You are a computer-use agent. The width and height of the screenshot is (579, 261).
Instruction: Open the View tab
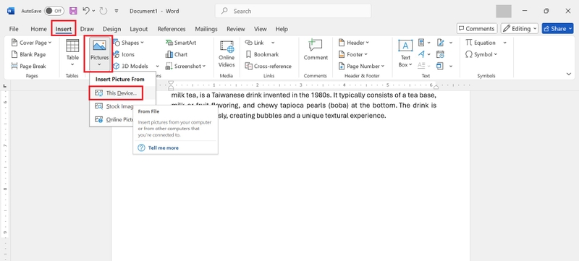[x=261, y=29]
